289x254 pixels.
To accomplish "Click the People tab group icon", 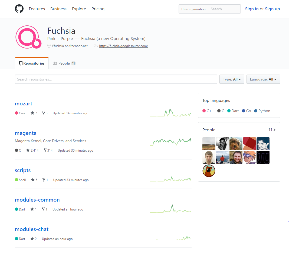I will 55,63.
